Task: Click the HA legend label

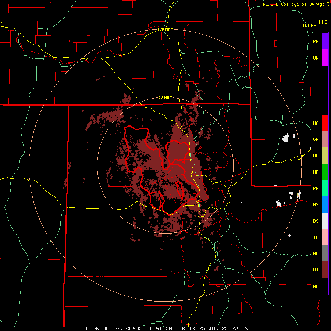Action: pos(316,123)
